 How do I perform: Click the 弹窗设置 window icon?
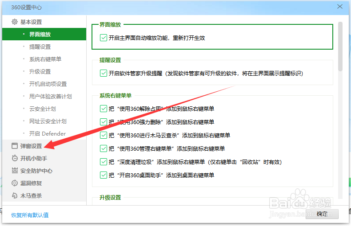tap(15, 146)
